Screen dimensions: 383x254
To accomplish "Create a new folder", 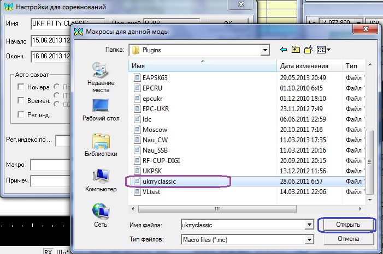I will (309, 50).
